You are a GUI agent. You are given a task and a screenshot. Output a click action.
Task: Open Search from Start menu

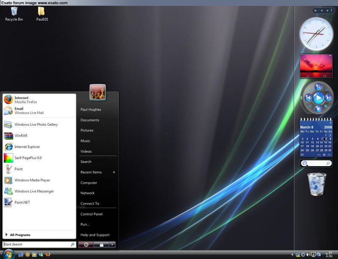pos(86,162)
